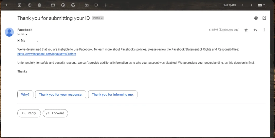
Task: Click the Reply button
Action: pyautogui.click(x=29, y=113)
